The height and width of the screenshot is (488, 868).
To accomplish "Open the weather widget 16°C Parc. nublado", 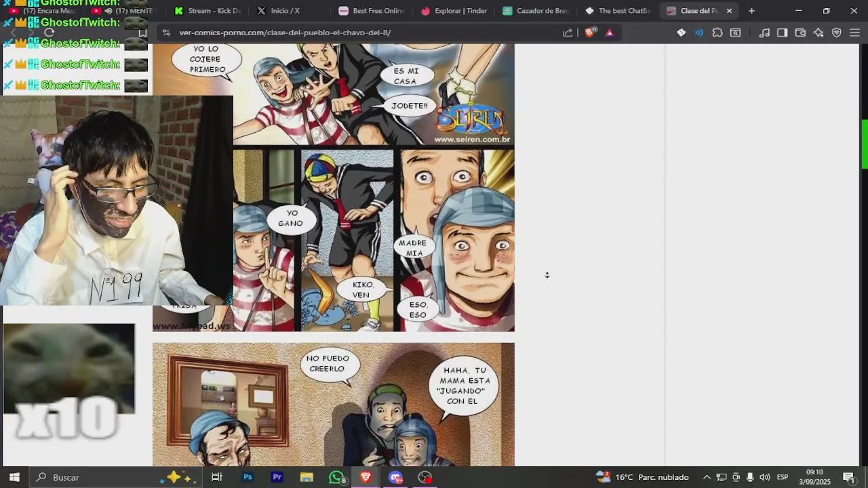I will click(x=642, y=477).
